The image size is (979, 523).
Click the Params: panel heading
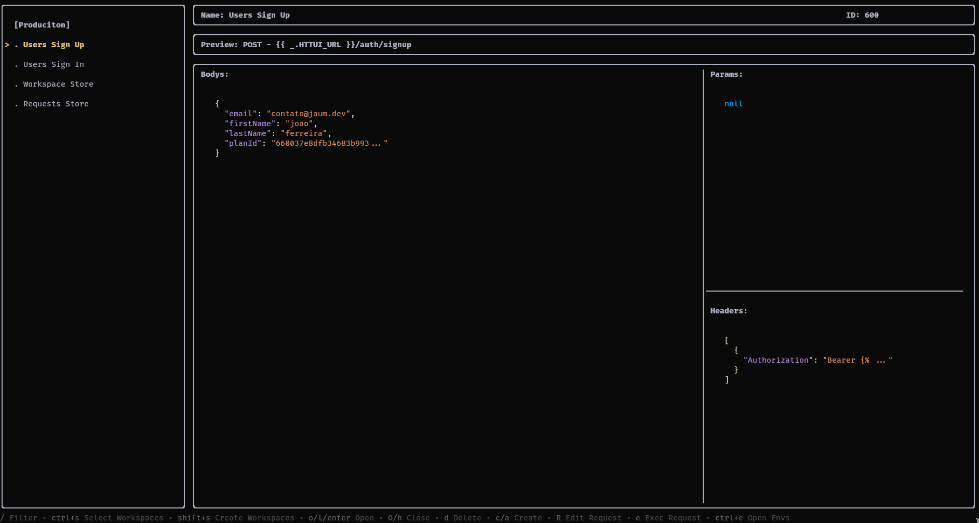[726, 74]
